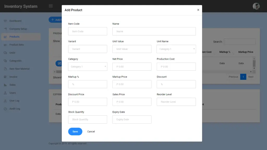Click the Search box in products table
This screenshot has width=267, height=150.
tap(240, 41)
